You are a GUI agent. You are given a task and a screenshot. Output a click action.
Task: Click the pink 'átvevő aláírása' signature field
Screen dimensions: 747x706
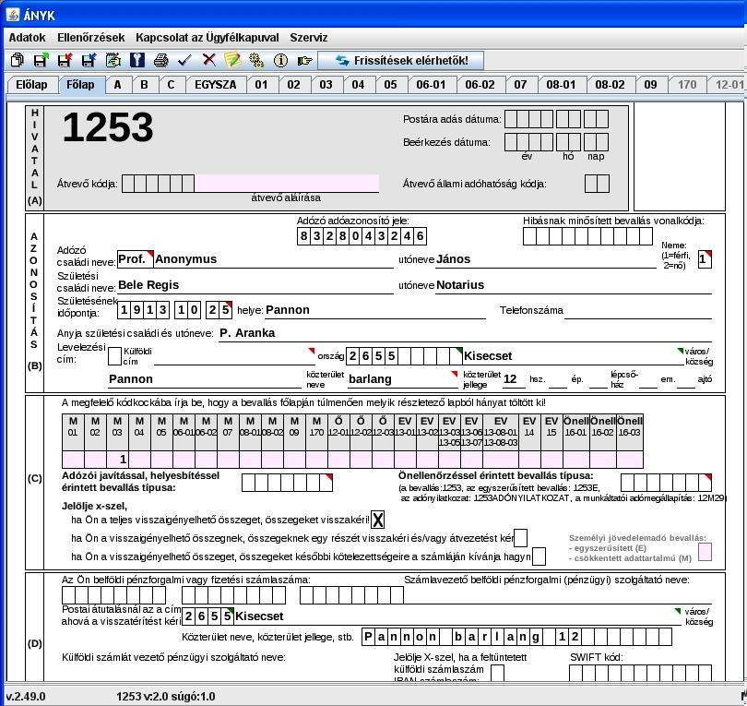287,184
